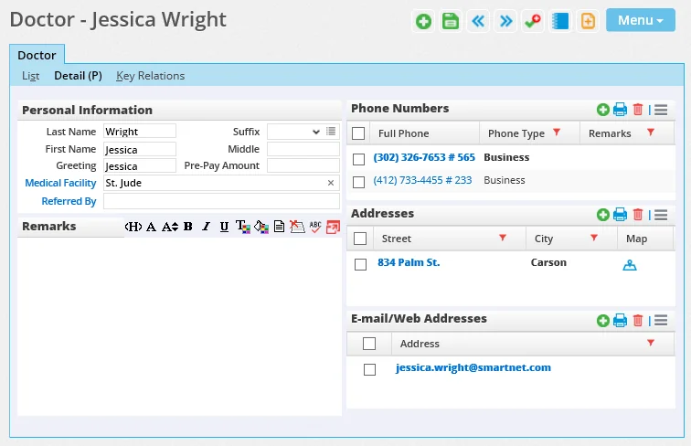Open the City column filter
The height and width of the screenshot is (446, 691).
coord(594,238)
